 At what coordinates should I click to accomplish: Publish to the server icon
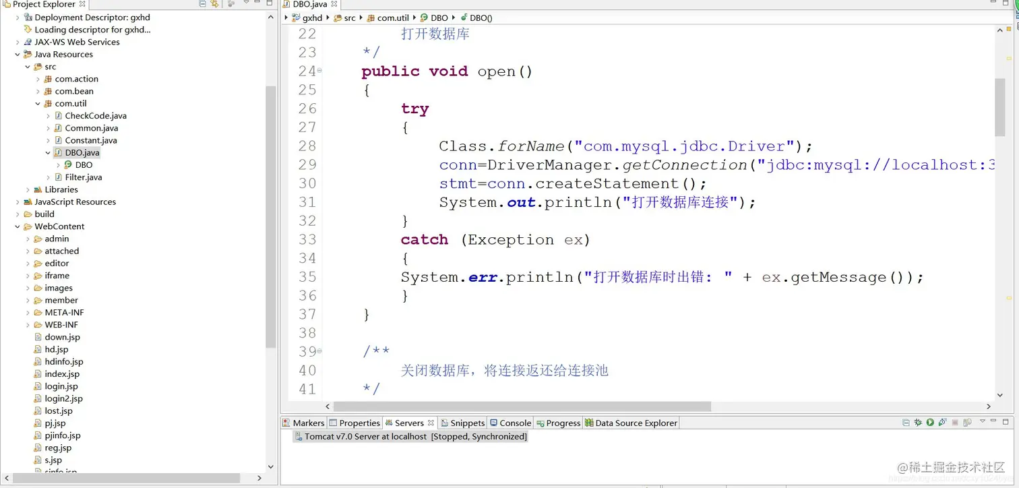tap(967, 423)
